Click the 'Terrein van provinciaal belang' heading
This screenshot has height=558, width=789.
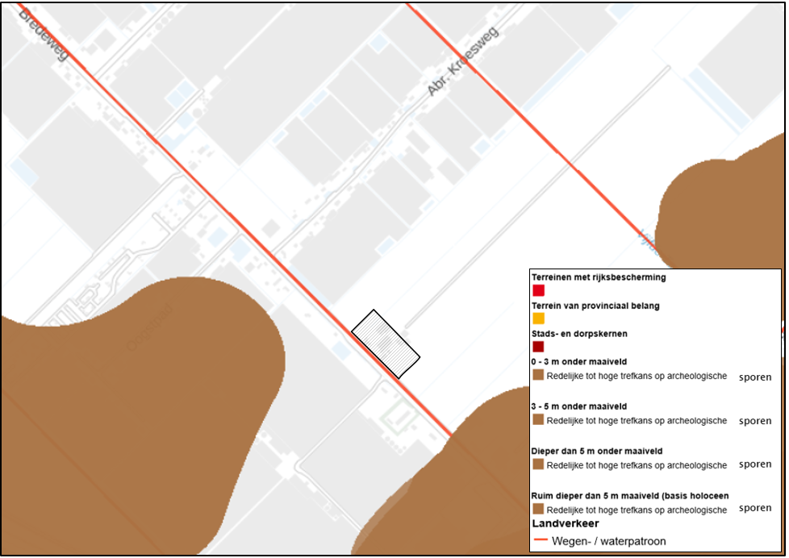point(595,306)
